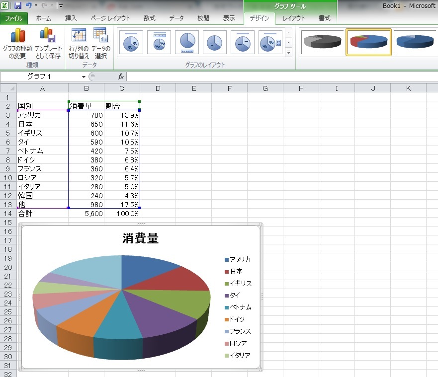Open the ファイル tab

click(x=14, y=18)
